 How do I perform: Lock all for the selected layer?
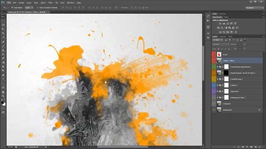point(229,49)
